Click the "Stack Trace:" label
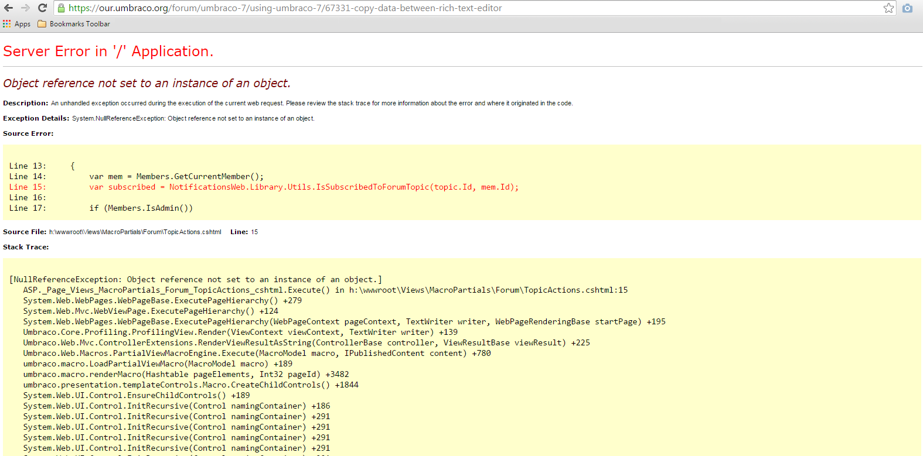Screen dimensions: 923x456 click(26, 247)
